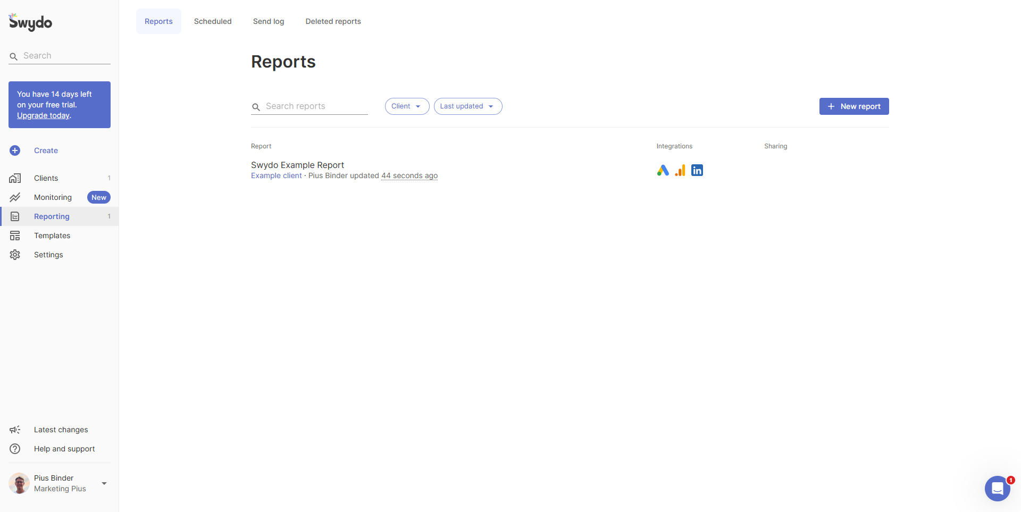This screenshot has height=512, width=1021.
Task: Click the Create plus icon
Action: [15, 150]
